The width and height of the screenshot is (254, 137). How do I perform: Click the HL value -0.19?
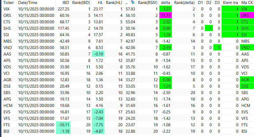point(98,54)
